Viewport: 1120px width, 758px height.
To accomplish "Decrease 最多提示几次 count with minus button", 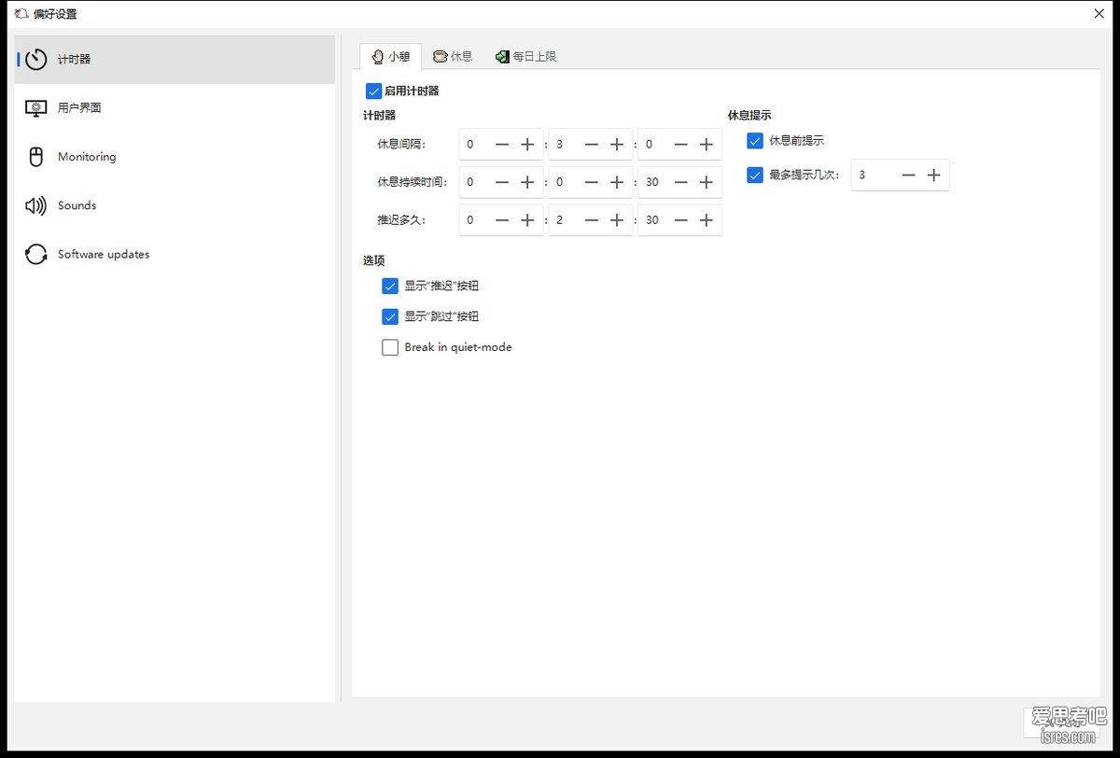I will (x=909, y=175).
